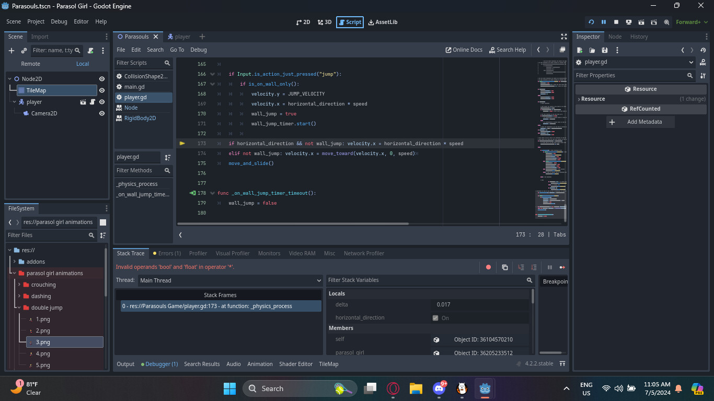Pause the running project
The width and height of the screenshot is (714, 401).
[x=604, y=22]
